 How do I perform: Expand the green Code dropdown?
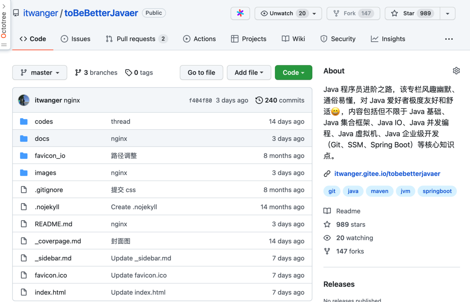pos(293,72)
